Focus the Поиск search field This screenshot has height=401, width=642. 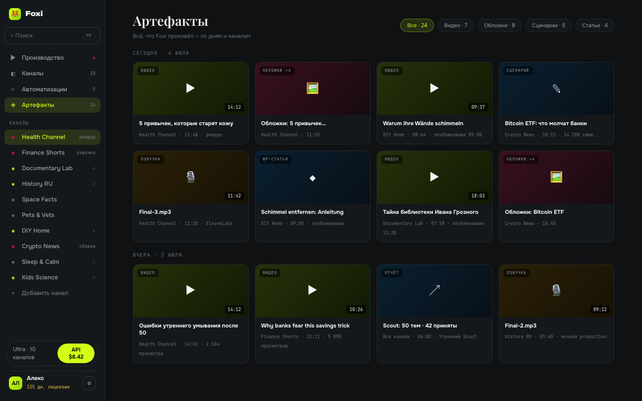coord(52,36)
